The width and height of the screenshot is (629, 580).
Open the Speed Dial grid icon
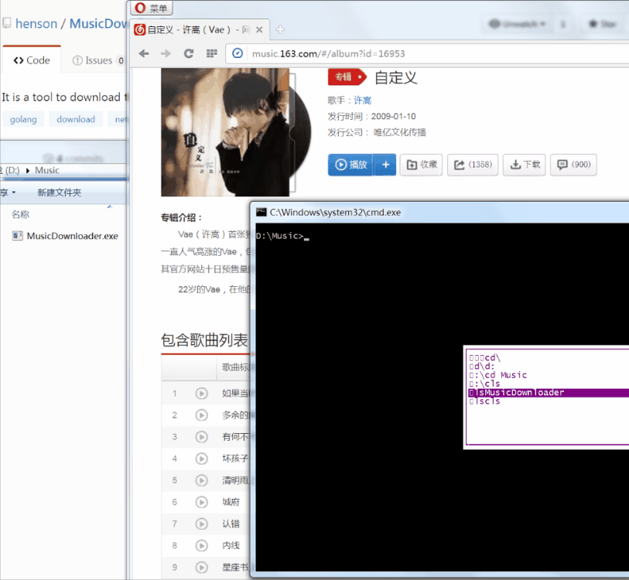pos(211,53)
